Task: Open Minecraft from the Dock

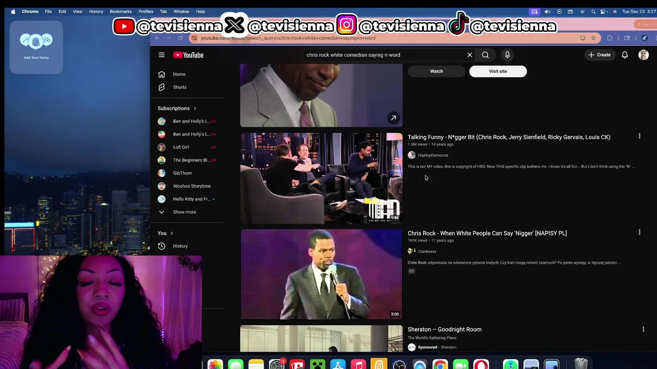Action: point(318,365)
